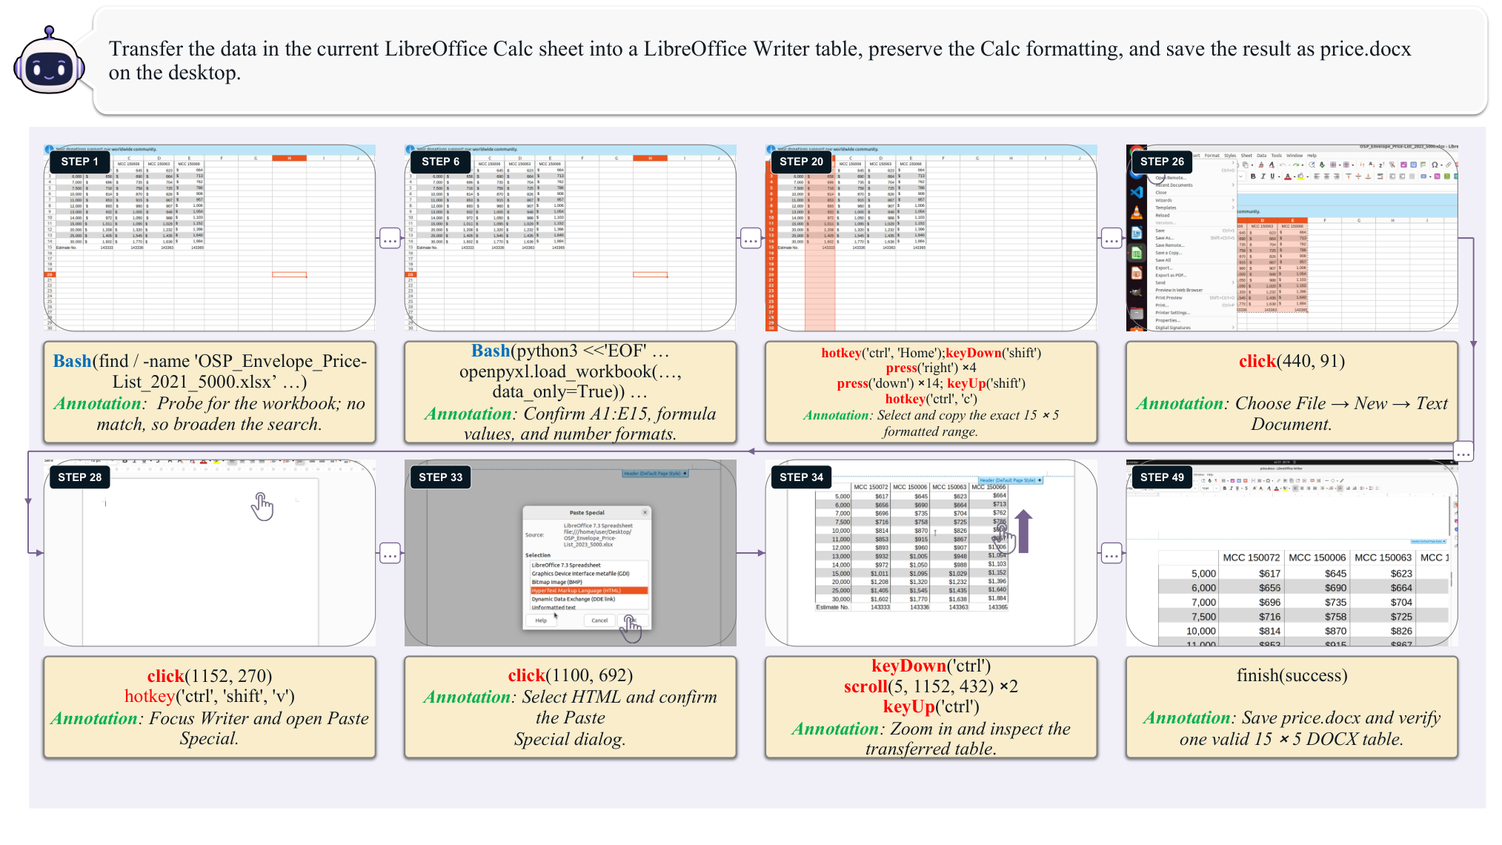
Task: Select HyperText Markup Language (HTML) in Paste Special
Action: [589, 591]
